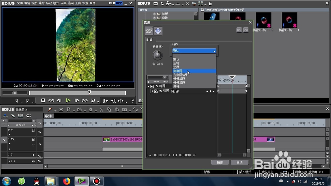
Task: Expand the 旋转 folder in bin tree
Action: [x=154, y=18]
